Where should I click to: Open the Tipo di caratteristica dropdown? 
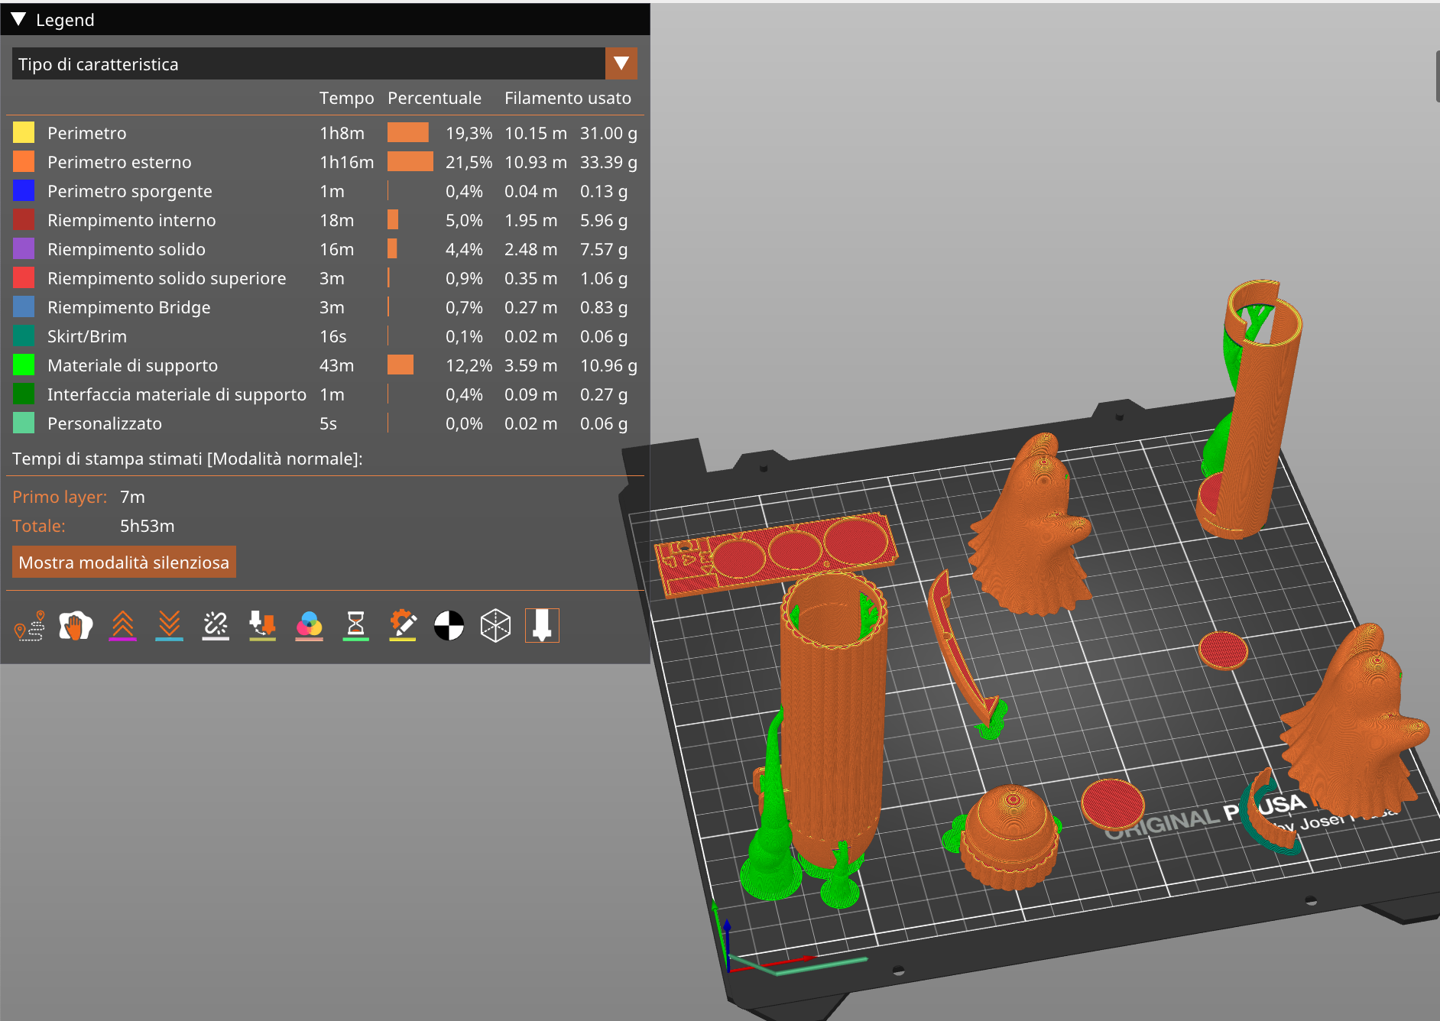tap(621, 63)
